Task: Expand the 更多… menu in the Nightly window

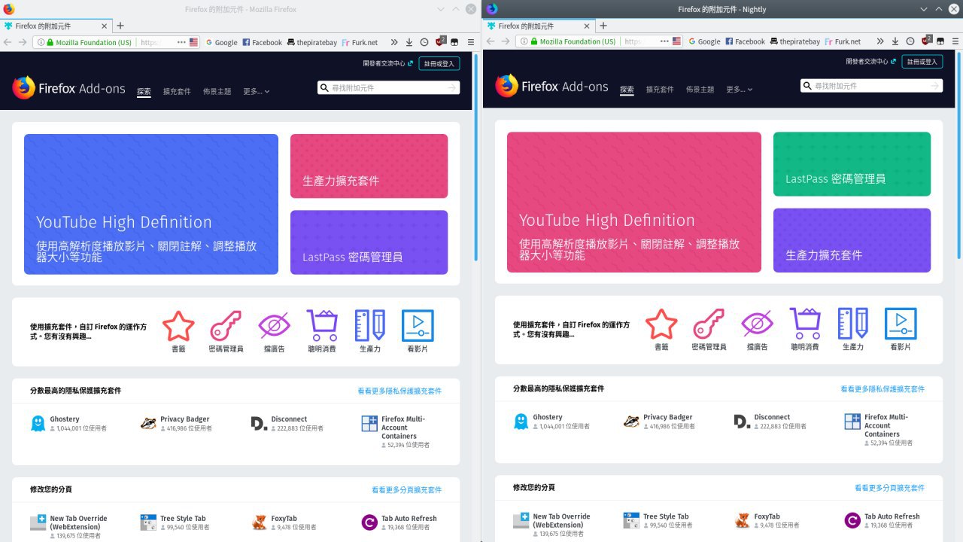Action: pyautogui.click(x=739, y=90)
